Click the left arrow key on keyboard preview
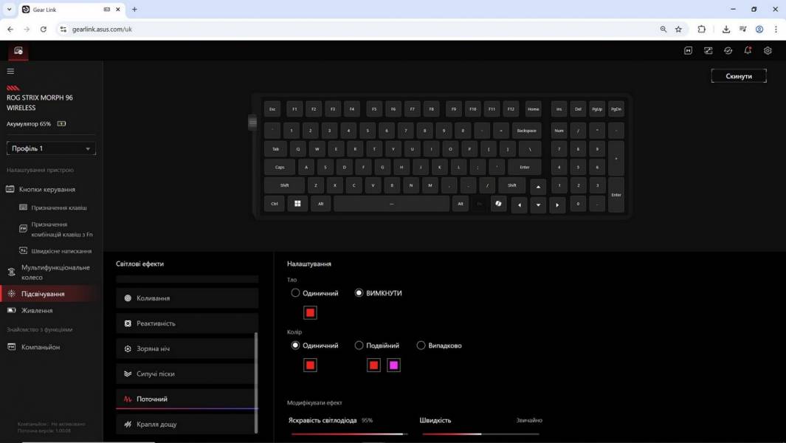This screenshot has height=443, width=786. pos(519,205)
